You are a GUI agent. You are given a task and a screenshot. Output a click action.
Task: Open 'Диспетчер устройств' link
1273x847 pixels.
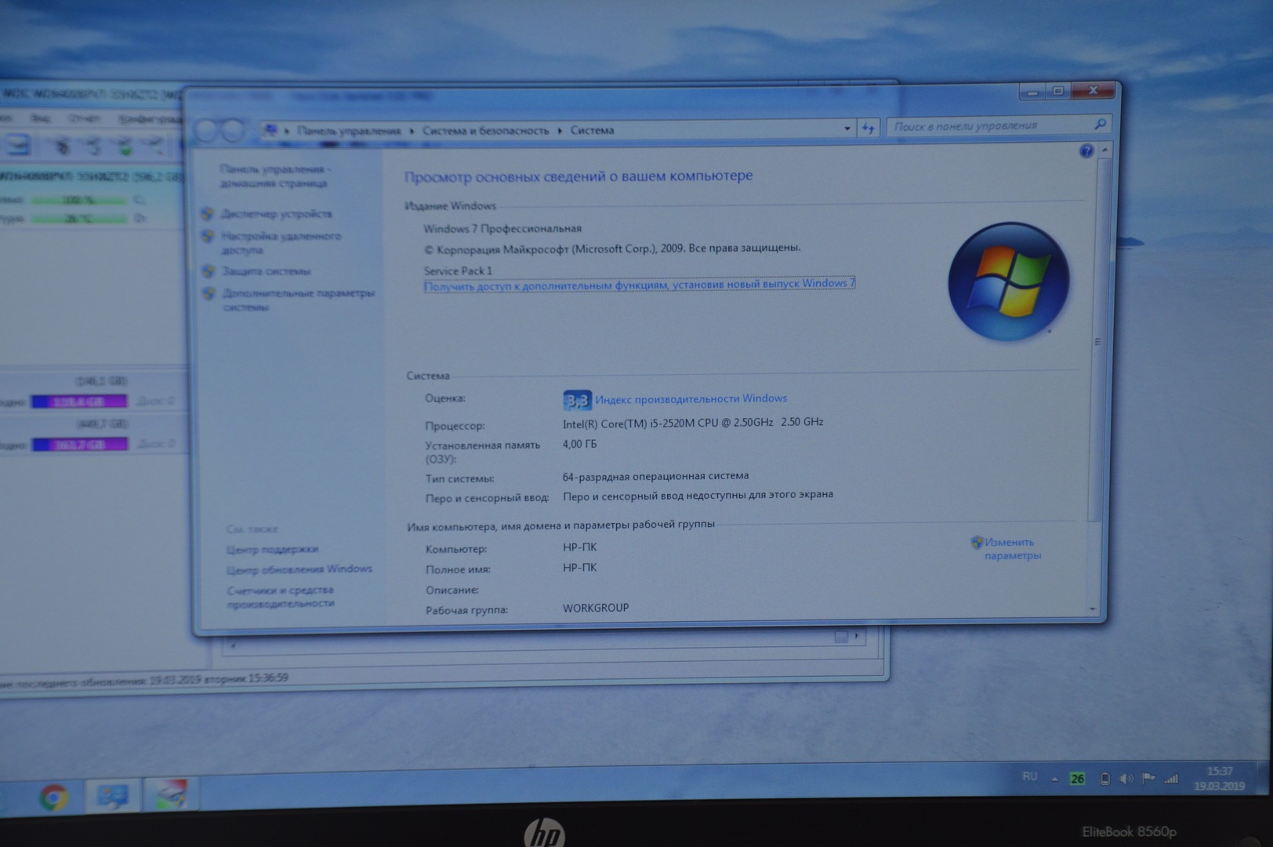276,213
